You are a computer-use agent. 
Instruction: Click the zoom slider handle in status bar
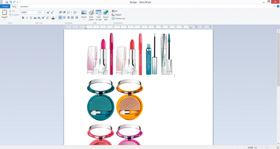coord(267,147)
